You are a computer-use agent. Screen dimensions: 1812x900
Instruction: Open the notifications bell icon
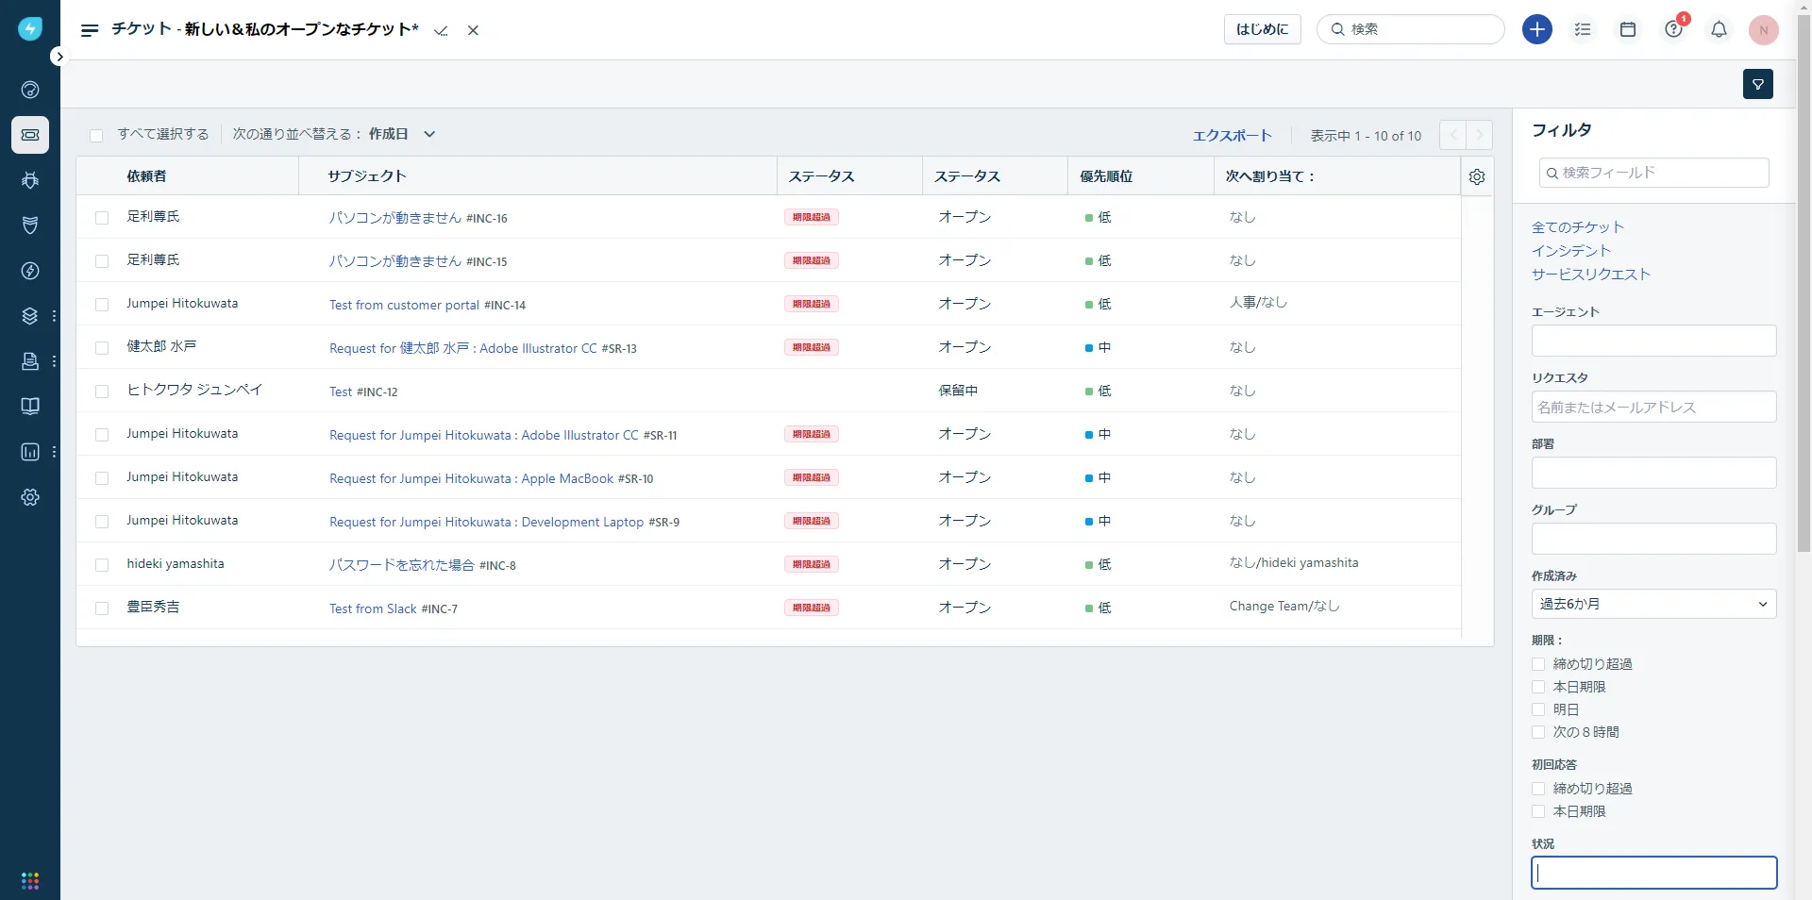click(x=1720, y=29)
